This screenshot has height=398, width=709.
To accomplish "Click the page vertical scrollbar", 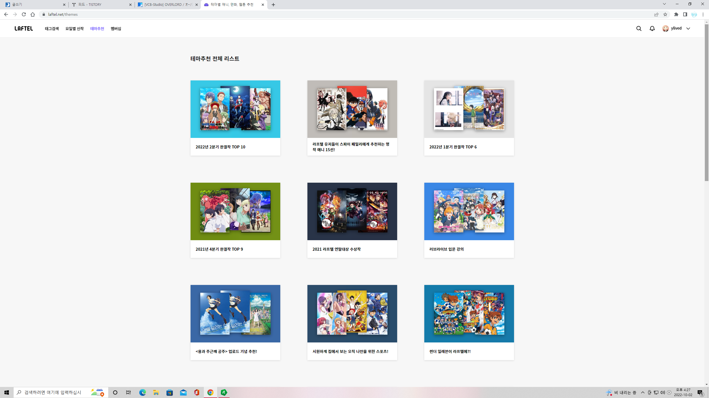I will coord(707,102).
